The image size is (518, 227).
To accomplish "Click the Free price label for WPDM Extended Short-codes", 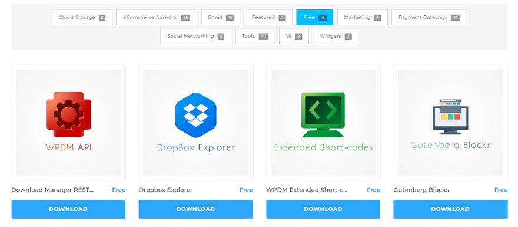I will [373, 190].
